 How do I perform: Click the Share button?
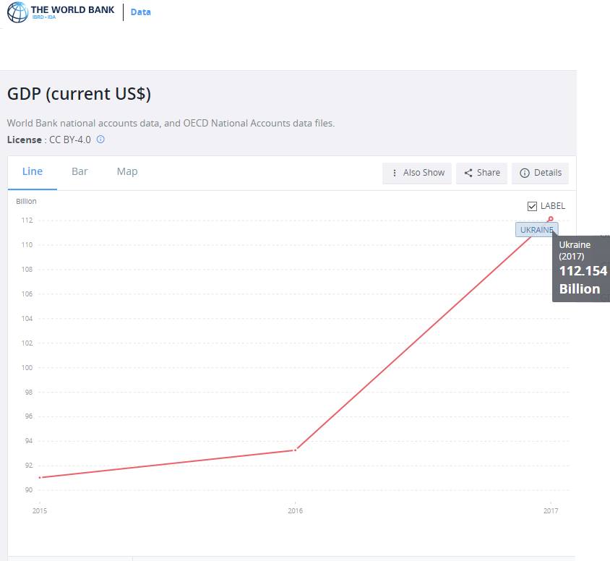481,173
